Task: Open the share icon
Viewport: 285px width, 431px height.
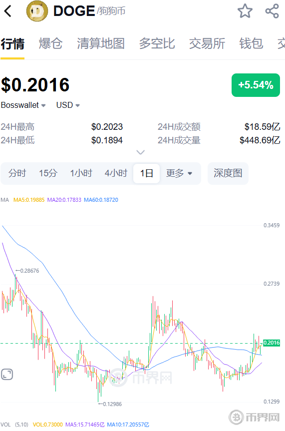Action: [272, 11]
